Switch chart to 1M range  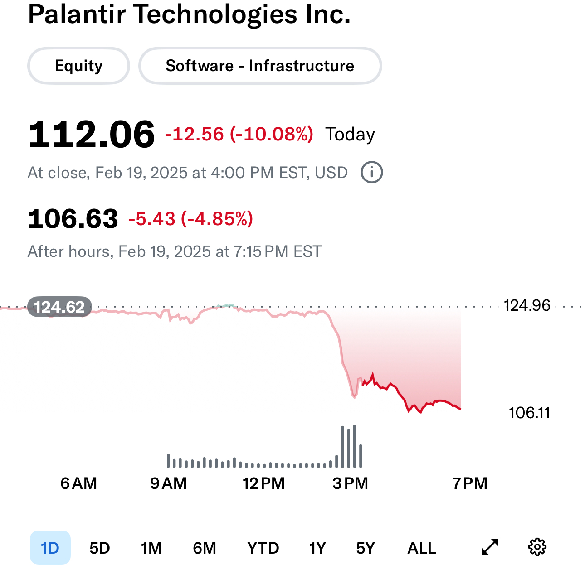tap(151, 548)
